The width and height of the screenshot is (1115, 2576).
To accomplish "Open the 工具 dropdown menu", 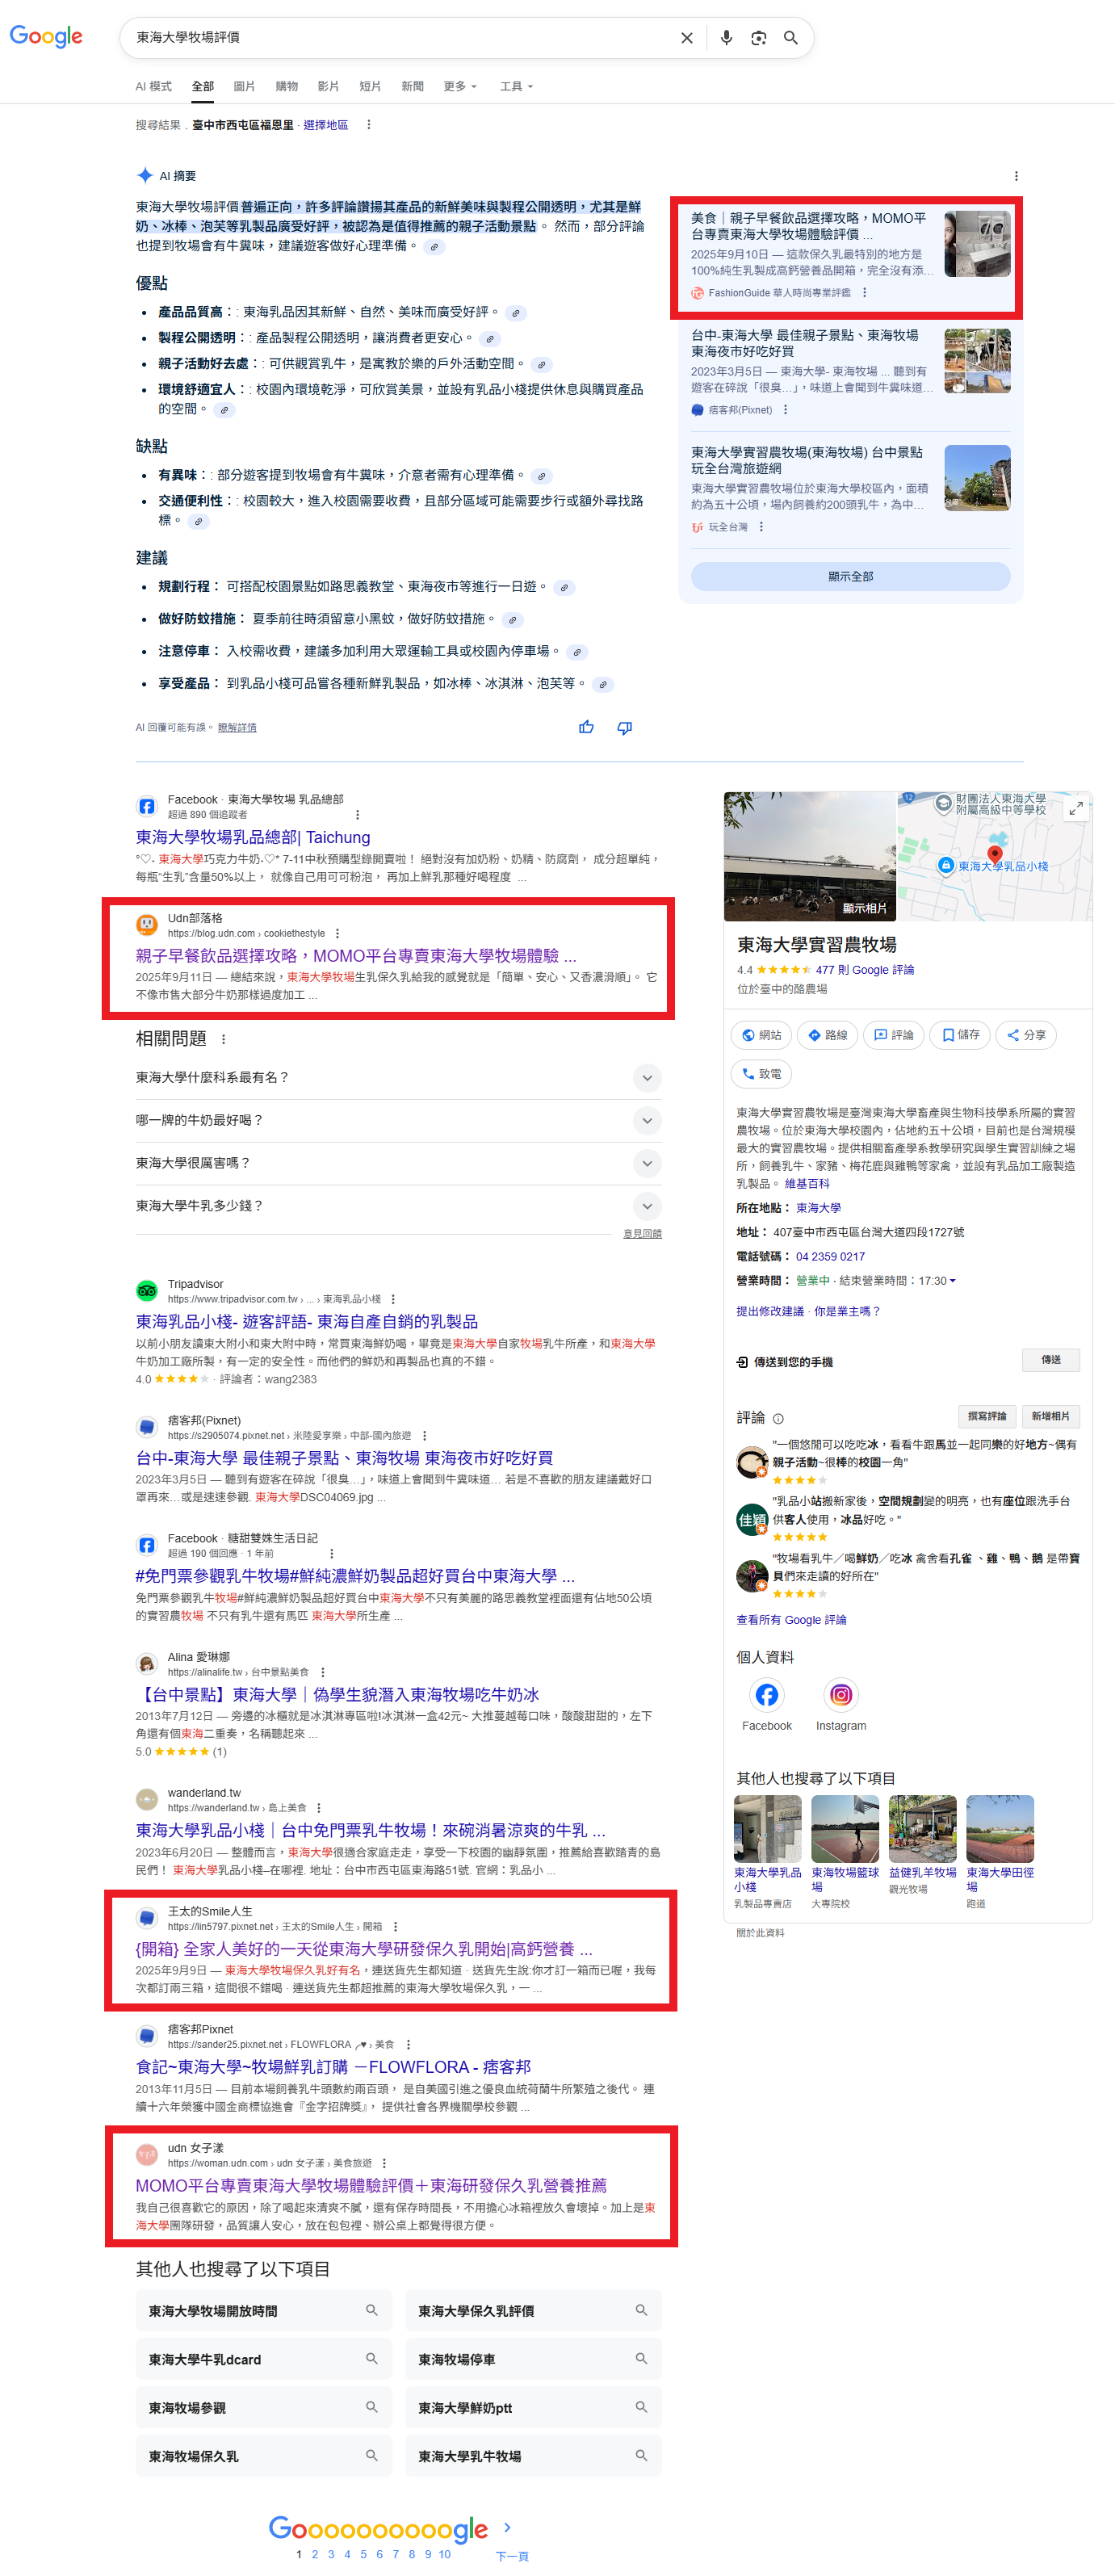I will click(x=515, y=86).
